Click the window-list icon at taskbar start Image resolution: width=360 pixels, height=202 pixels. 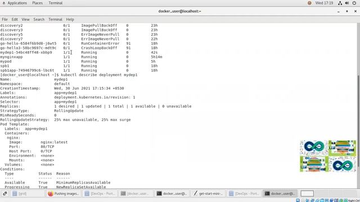pyautogui.click(x=5, y=194)
